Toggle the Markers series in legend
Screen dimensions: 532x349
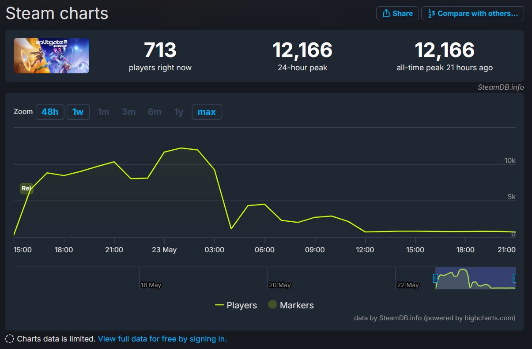[291, 305]
